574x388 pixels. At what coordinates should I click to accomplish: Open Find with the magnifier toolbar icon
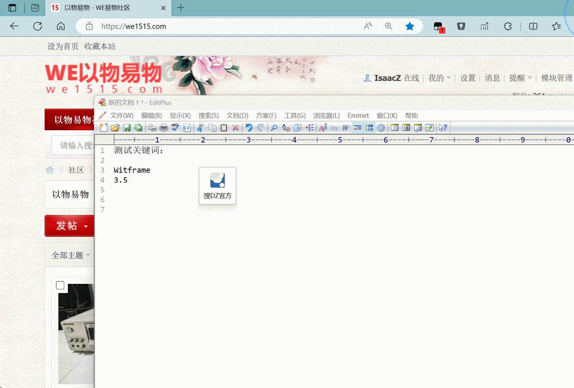pyautogui.click(x=274, y=128)
